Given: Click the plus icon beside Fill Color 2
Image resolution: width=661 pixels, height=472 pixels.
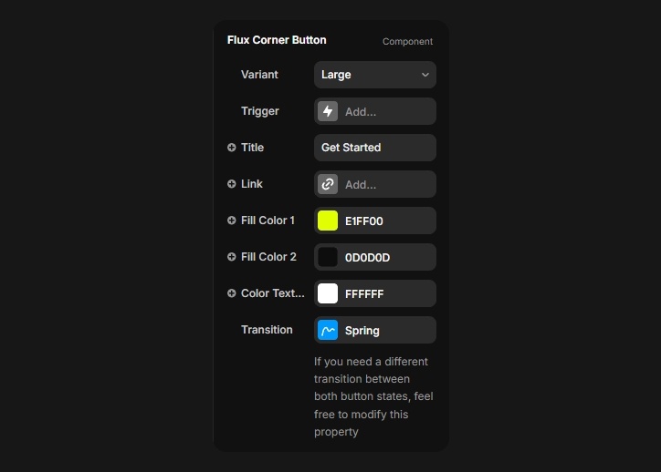Looking at the screenshot, I should (232, 257).
